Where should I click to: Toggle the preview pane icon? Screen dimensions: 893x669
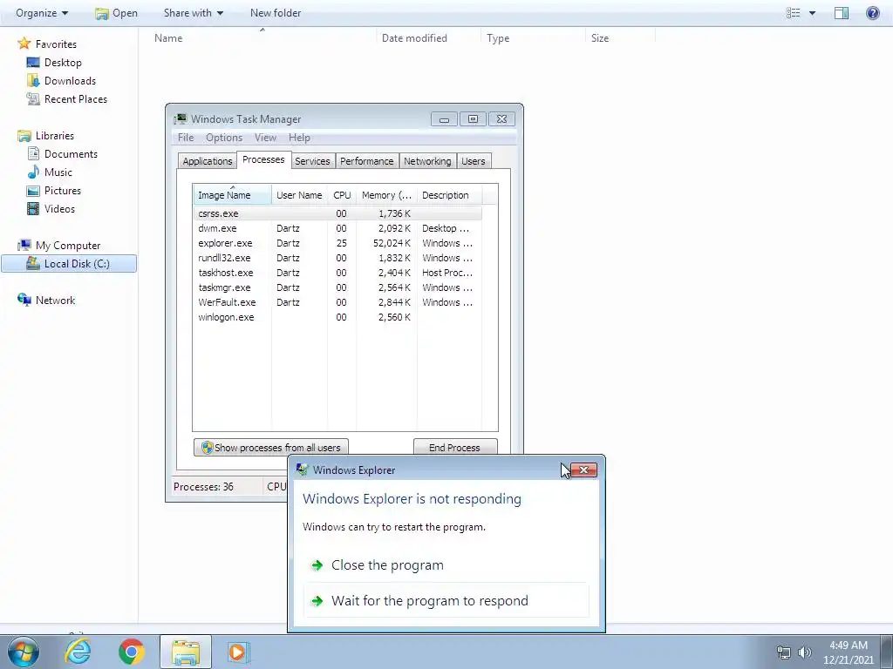(x=842, y=12)
